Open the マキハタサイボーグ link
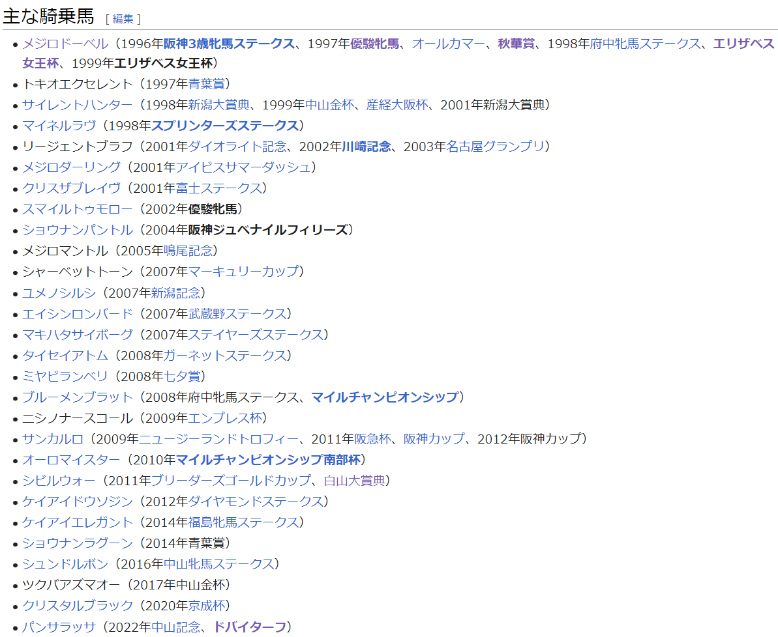778x637 pixels. [78, 335]
